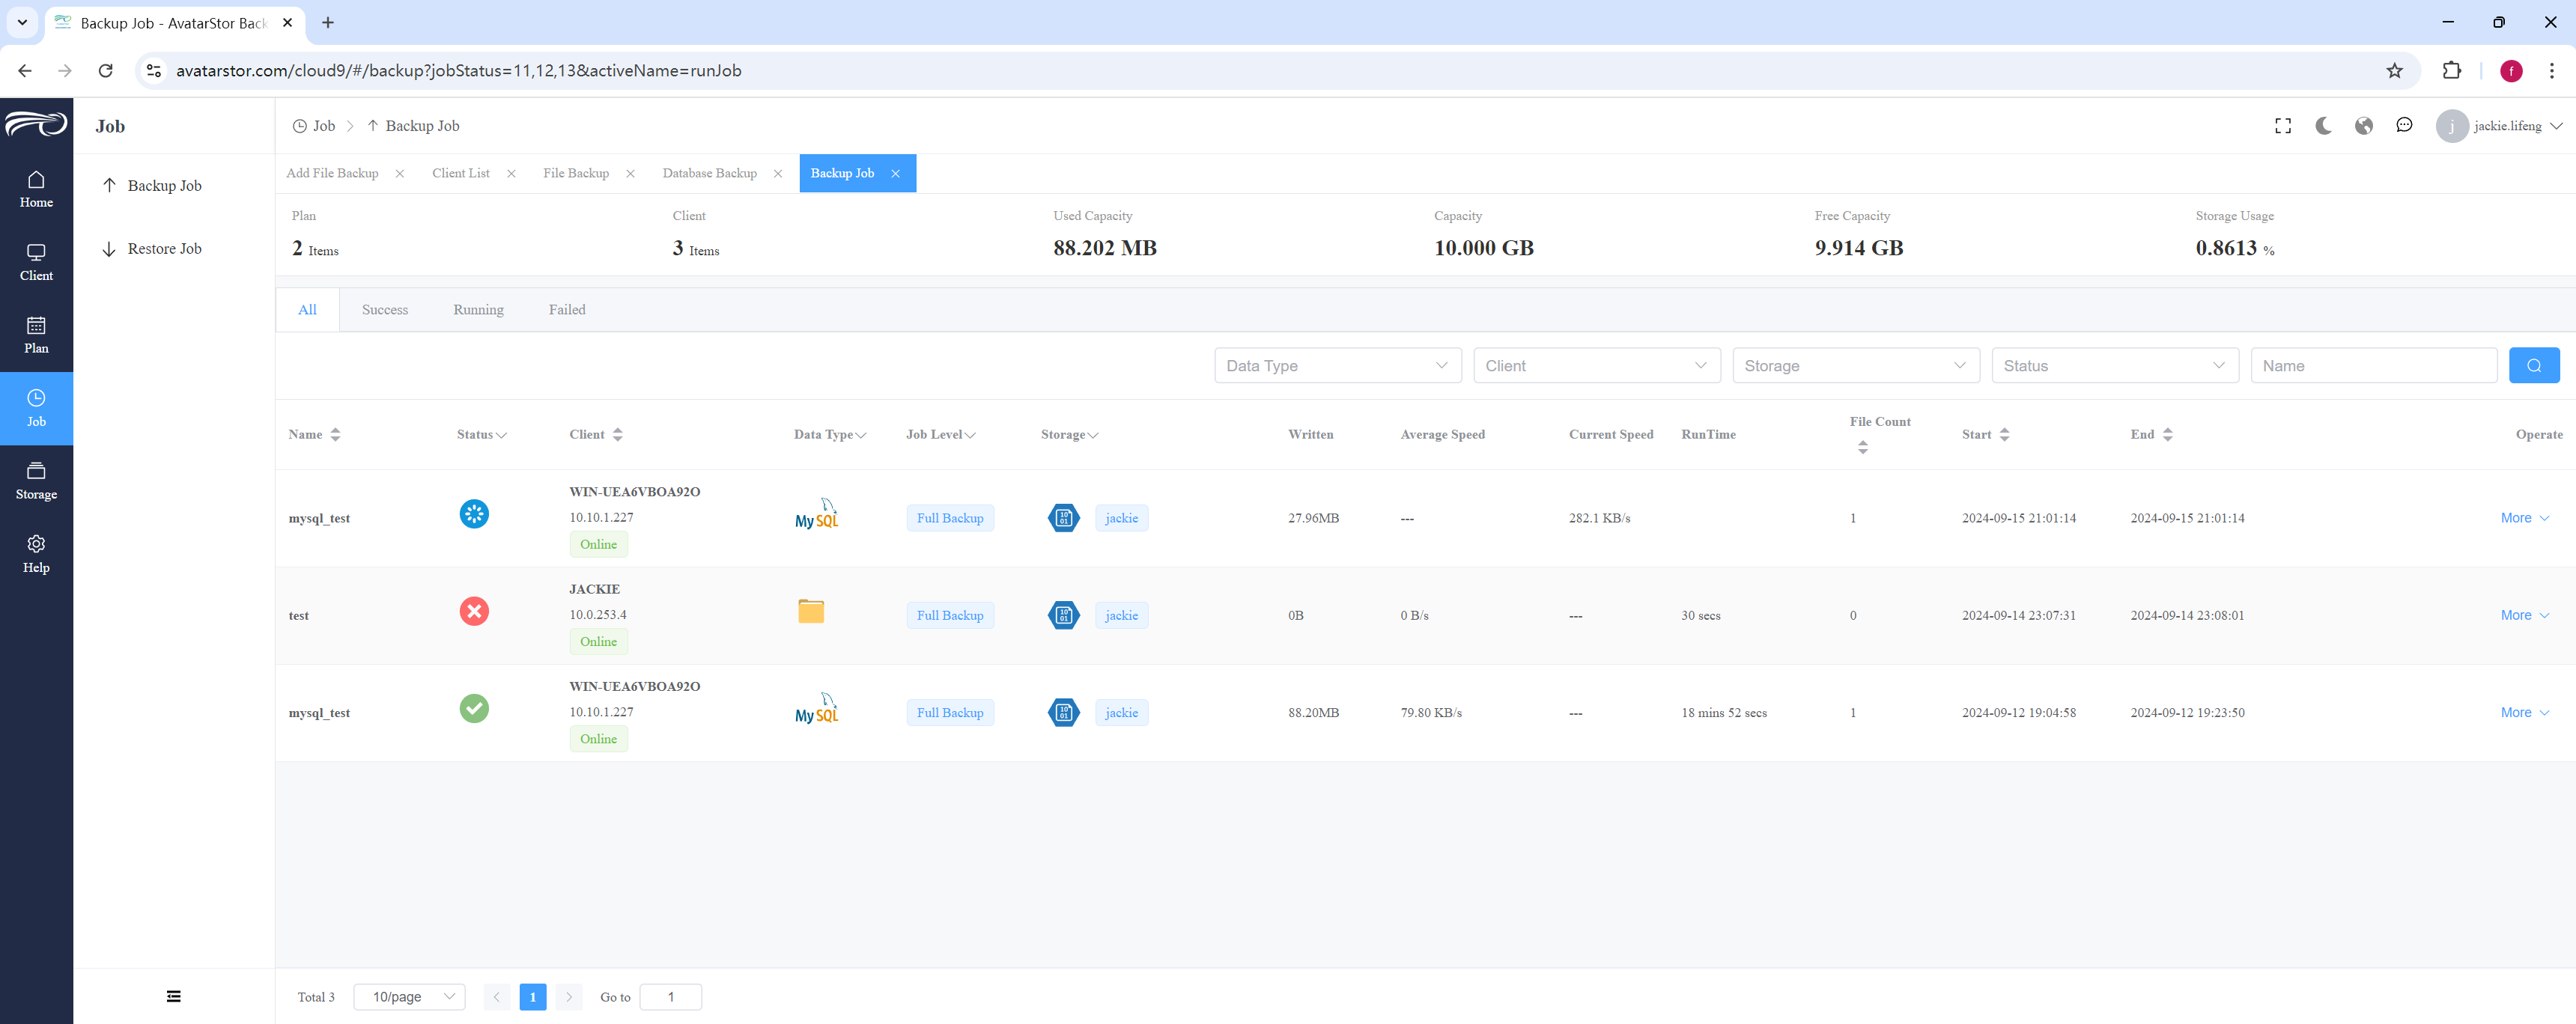Screen dimensions: 2576x1024
Task: Click the language globe icon
Action: [x=2364, y=126]
